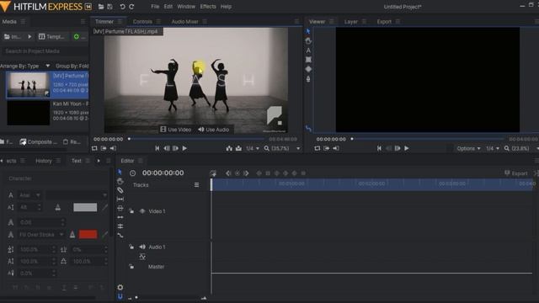The image size is (539, 303).
Task: Save project with the floppy disk icon
Action: click(109, 7)
